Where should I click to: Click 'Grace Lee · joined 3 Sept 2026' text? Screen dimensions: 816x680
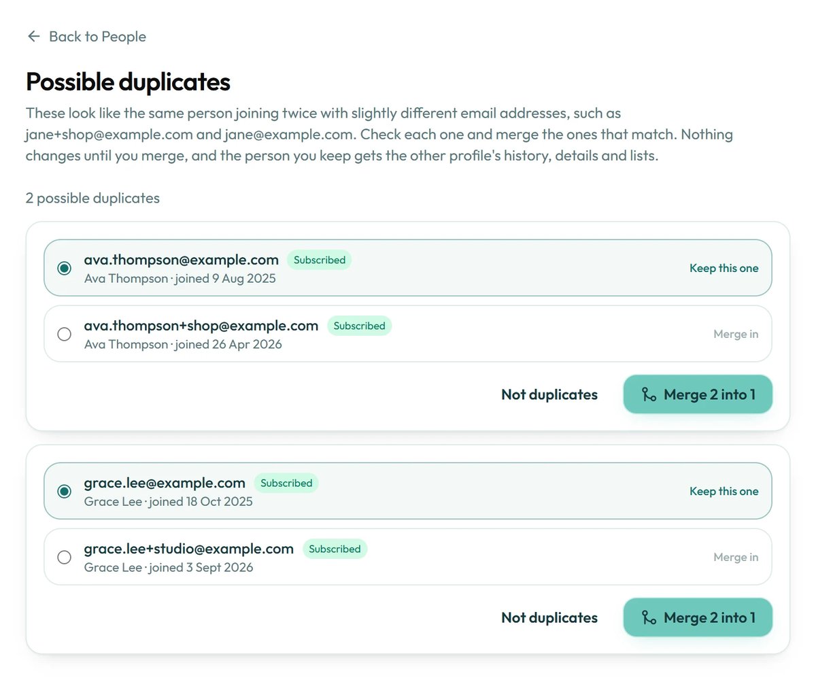[169, 567]
